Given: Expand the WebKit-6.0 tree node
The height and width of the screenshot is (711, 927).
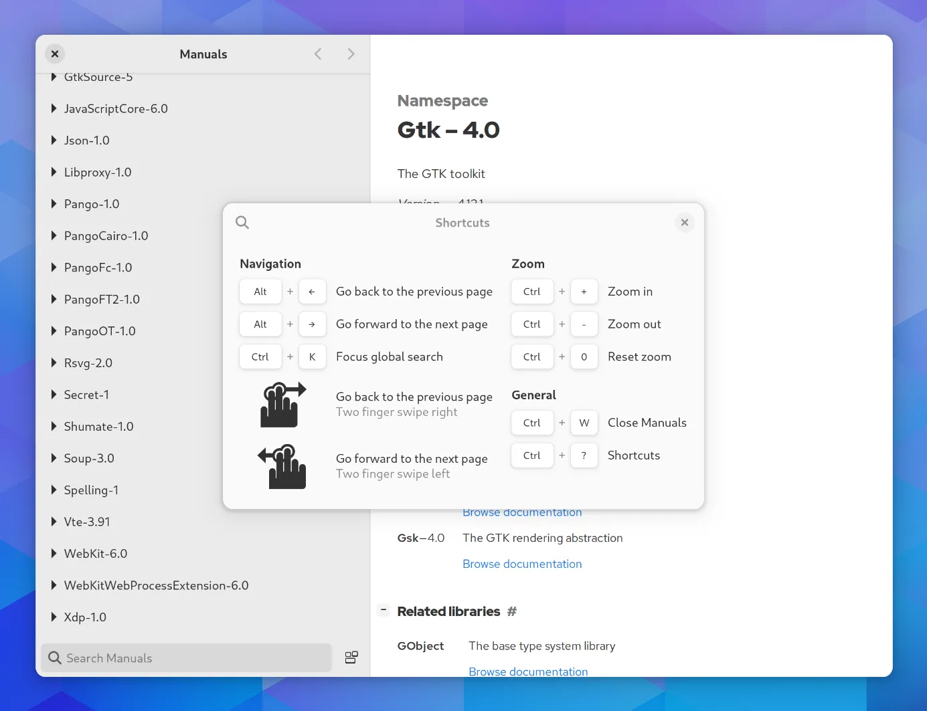Looking at the screenshot, I should click(54, 554).
